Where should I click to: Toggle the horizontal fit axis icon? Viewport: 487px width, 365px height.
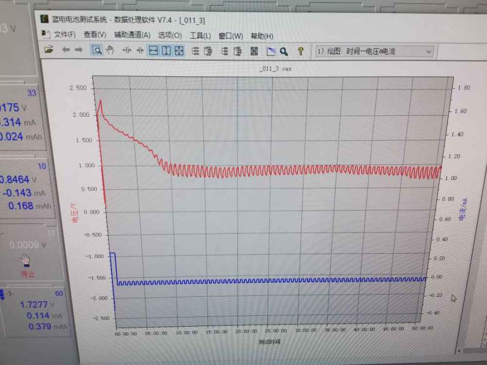(154, 51)
